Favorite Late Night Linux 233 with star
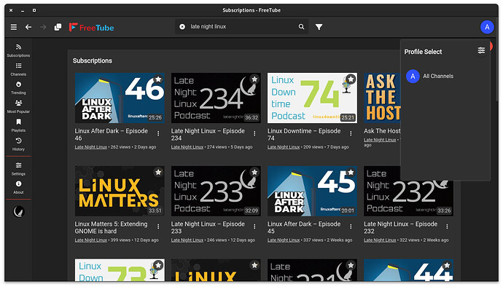Screen dimensions: 503x287 [254, 172]
